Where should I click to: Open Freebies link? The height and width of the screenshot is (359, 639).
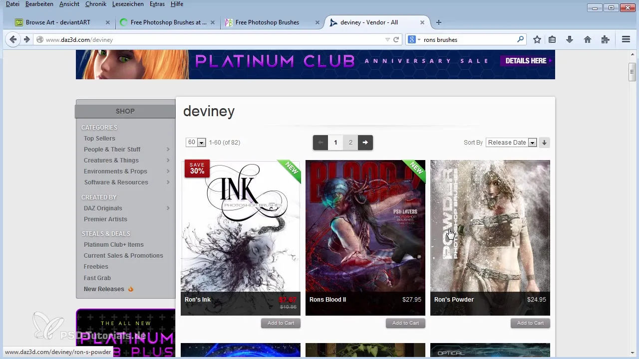click(96, 267)
